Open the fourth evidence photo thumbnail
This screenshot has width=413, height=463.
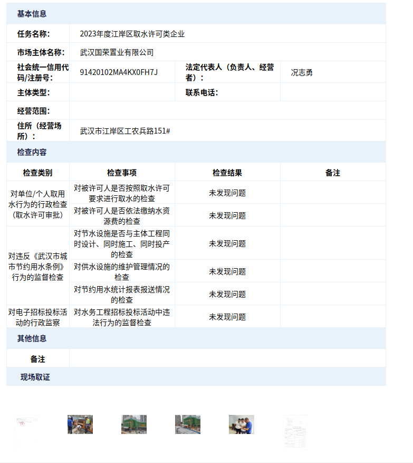[x=188, y=424]
